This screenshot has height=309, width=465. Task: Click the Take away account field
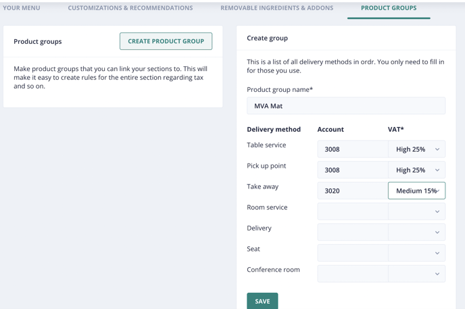[353, 191]
